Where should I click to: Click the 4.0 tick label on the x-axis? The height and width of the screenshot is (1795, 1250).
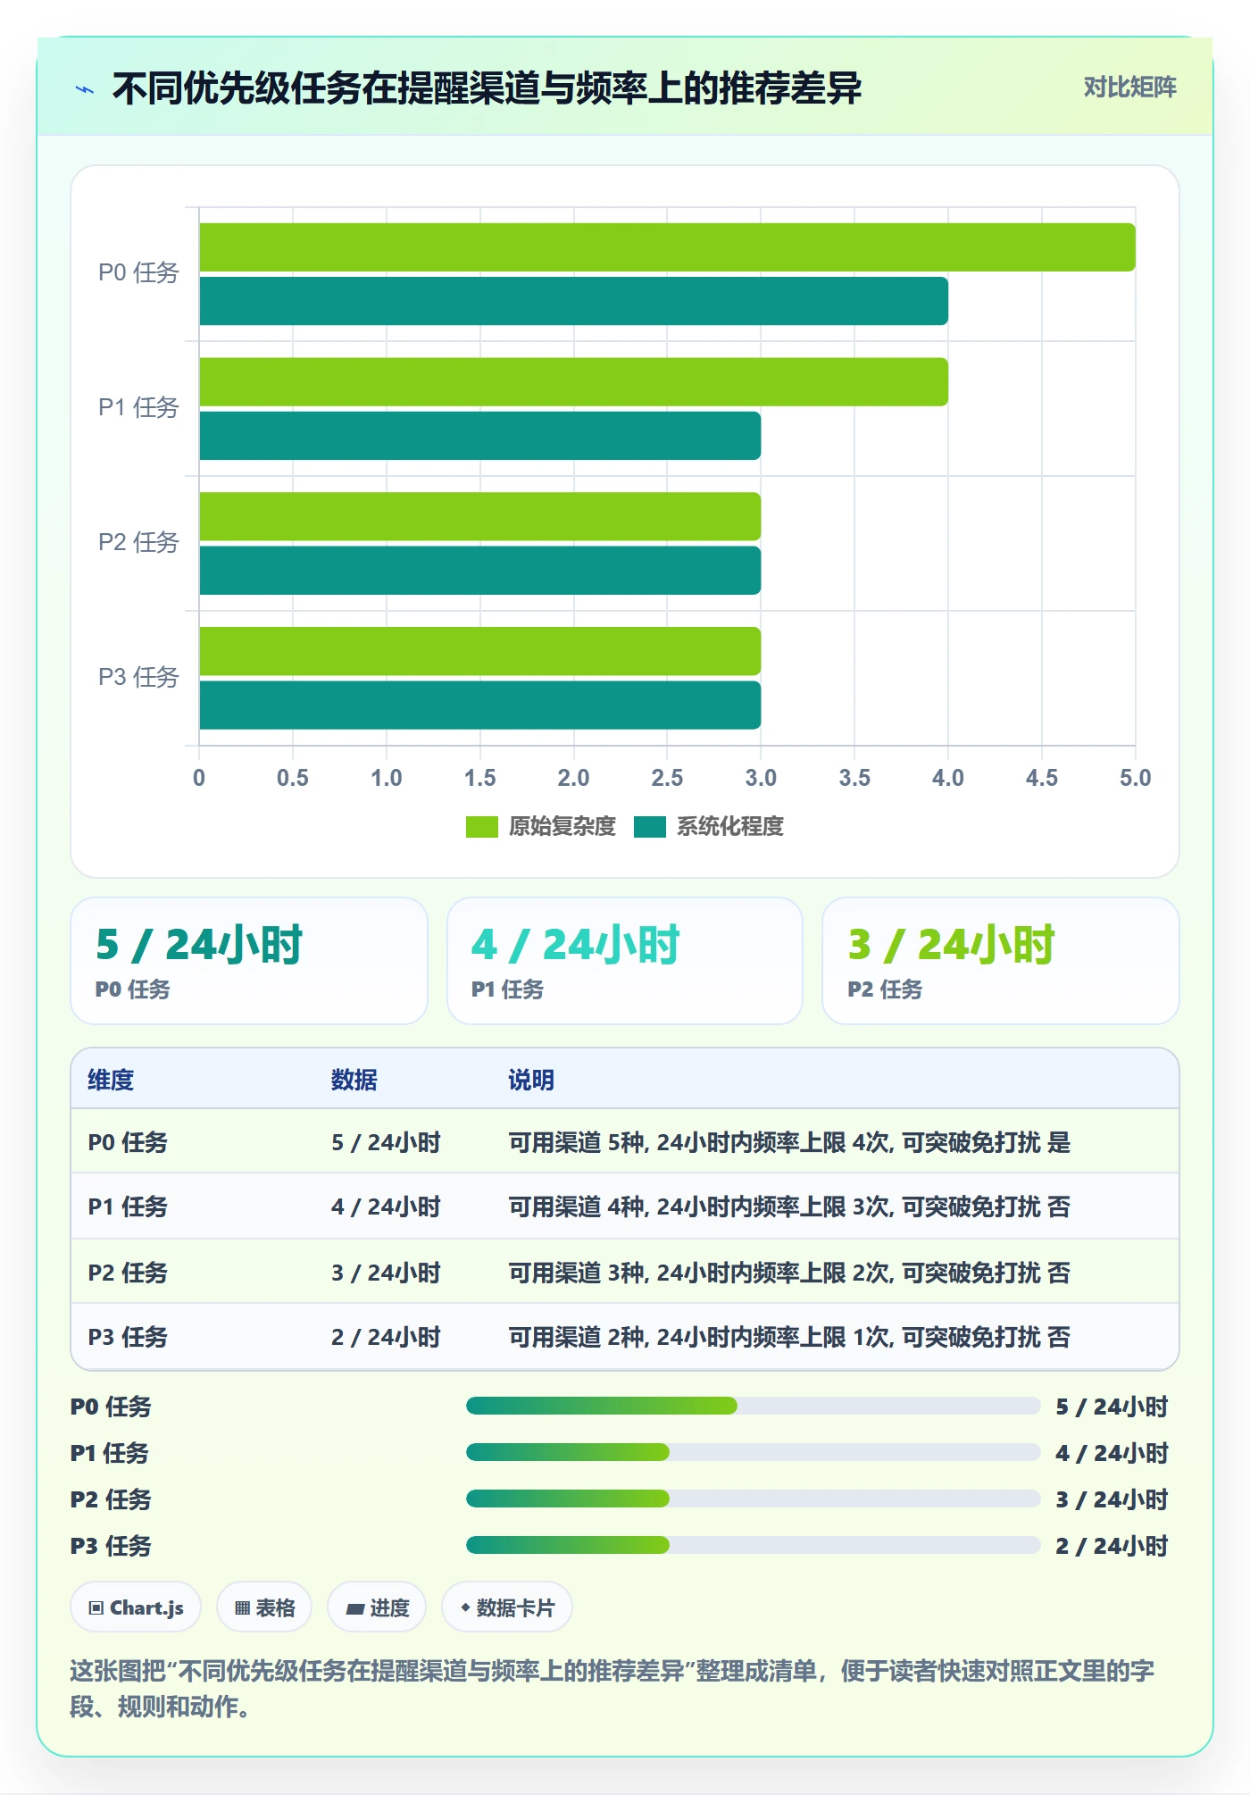948,778
